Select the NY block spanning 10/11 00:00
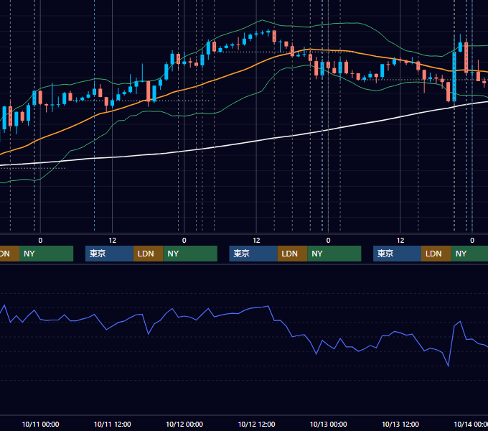 [x=46, y=254]
